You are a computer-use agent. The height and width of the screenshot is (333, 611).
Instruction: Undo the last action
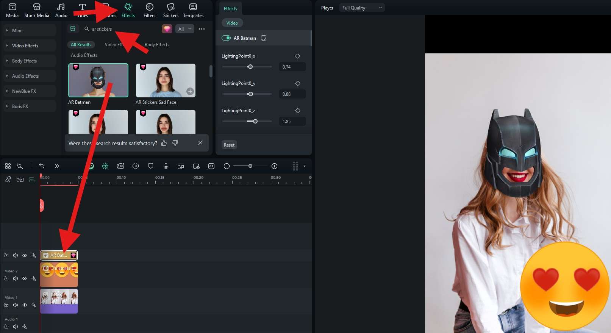42,166
